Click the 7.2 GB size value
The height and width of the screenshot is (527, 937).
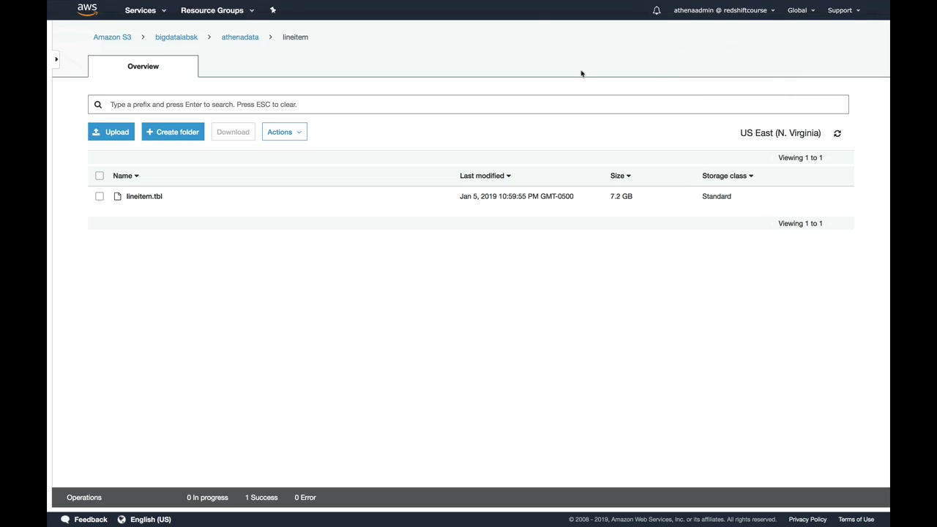point(621,196)
